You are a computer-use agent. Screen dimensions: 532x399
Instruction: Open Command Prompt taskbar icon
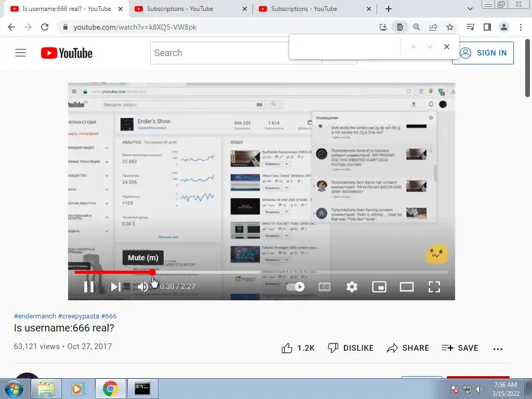click(x=142, y=389)
